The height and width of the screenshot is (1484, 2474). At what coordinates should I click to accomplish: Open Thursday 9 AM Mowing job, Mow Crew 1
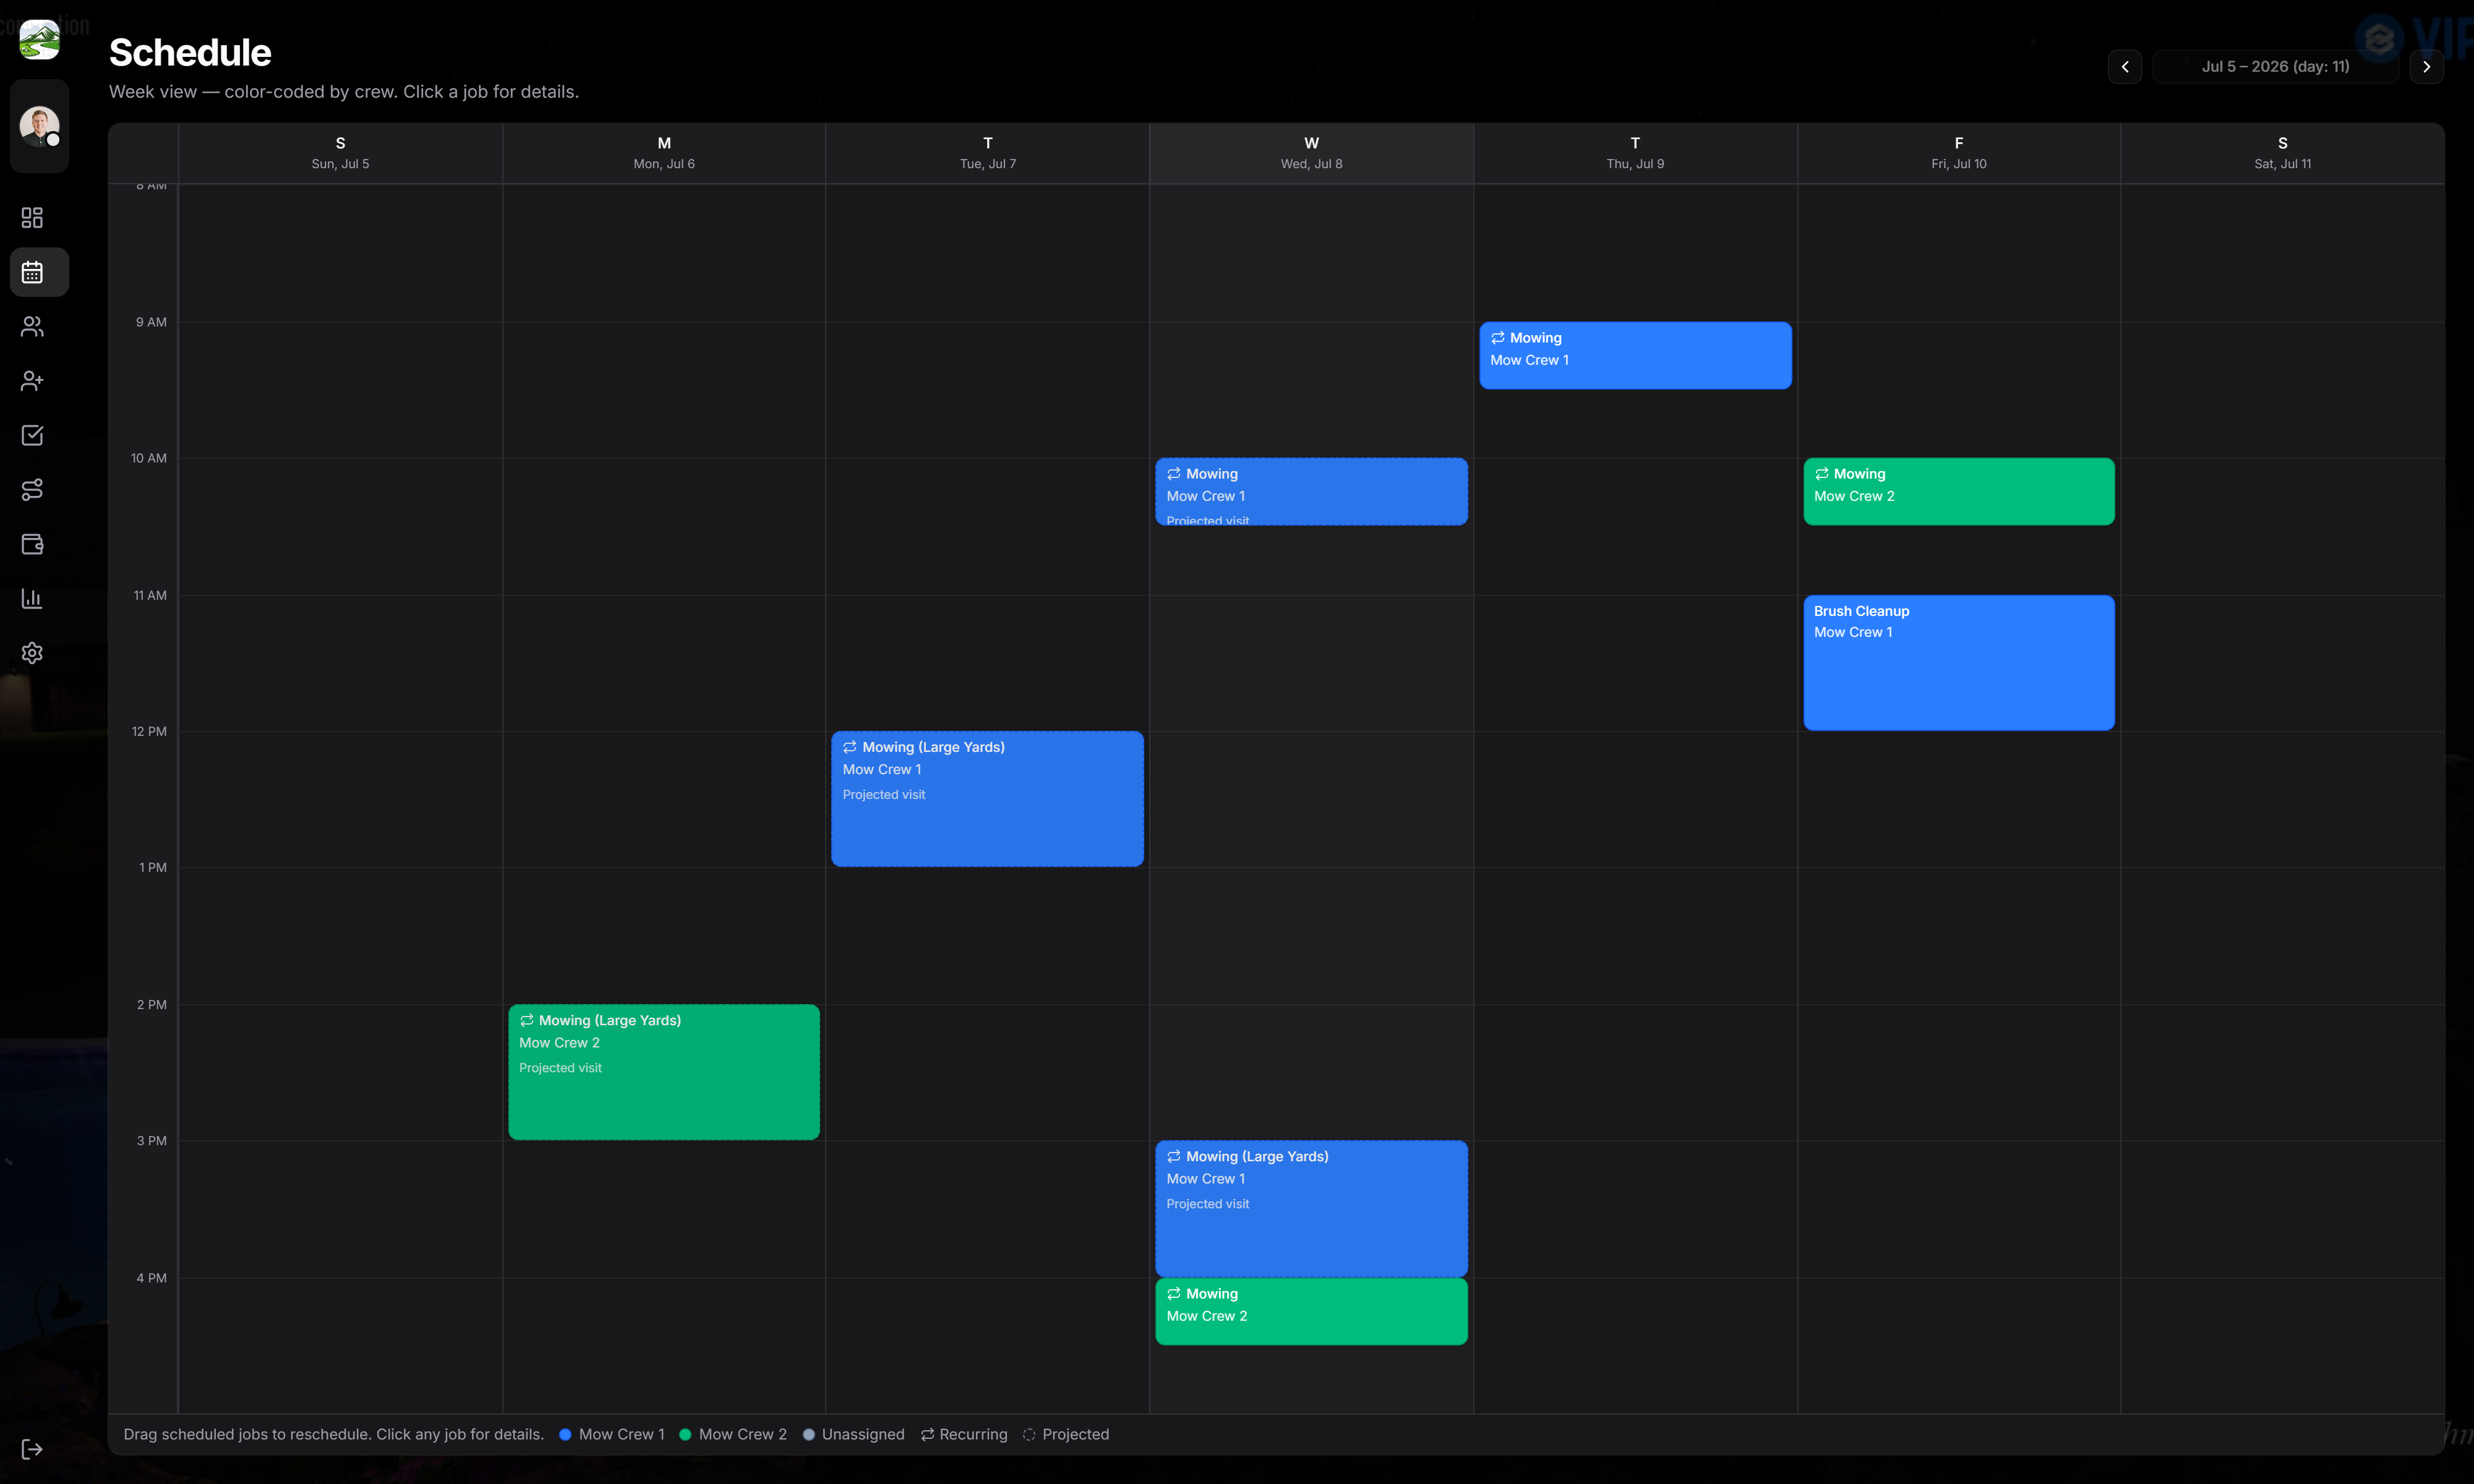(x=1635, y=355)
